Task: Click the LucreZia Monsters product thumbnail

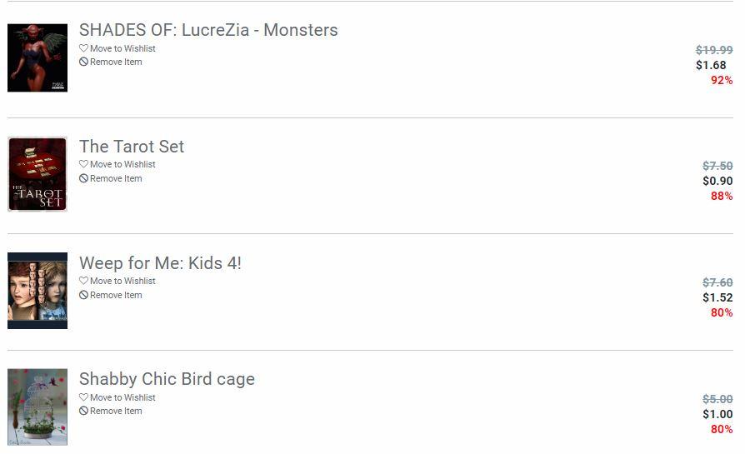Action: pyautogui.click(x=37, y=57)
